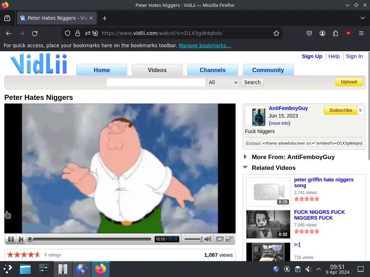Image resolution: width=370 pixels, height=277 pixels.
Task: Bookmark this page with the star icon
Action: pos(276,34)
